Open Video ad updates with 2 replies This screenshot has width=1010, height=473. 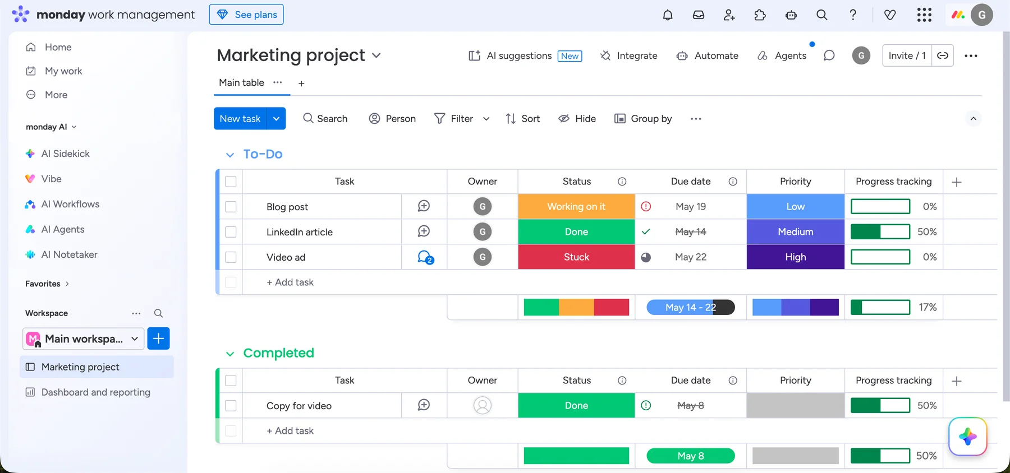coord(425,257)
